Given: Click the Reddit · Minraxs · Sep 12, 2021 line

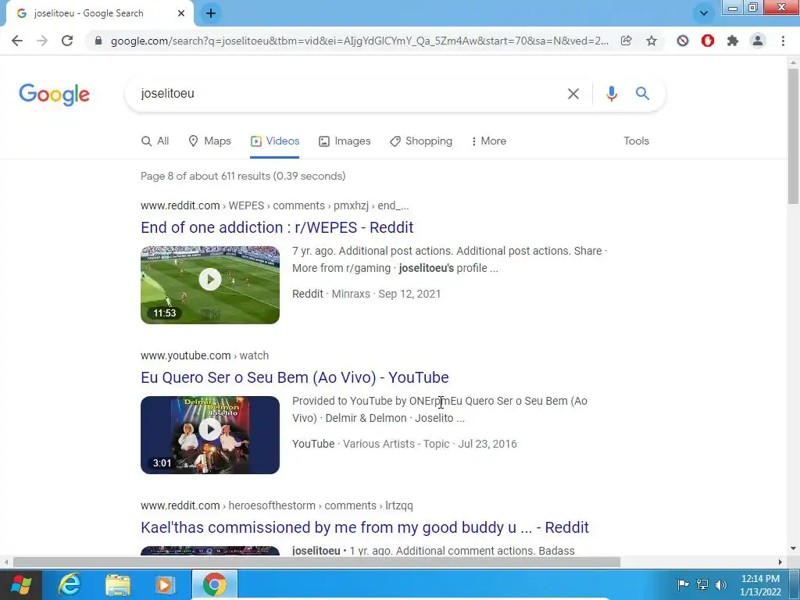Looking at the screenshot, I should point(366,294).
